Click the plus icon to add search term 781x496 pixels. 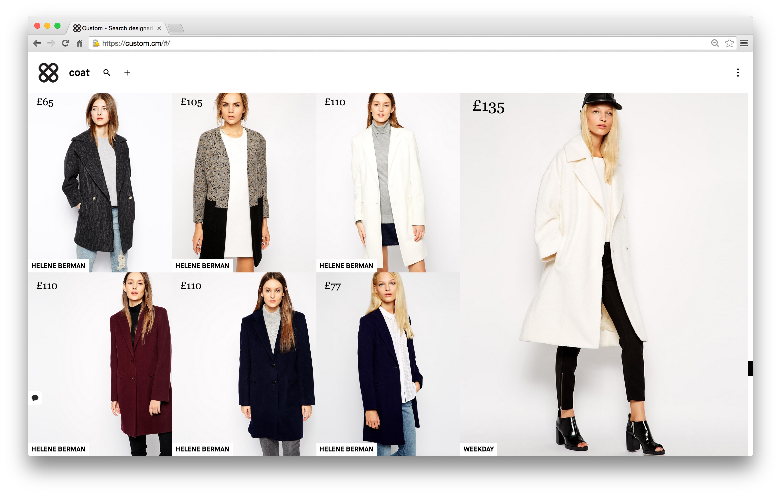127,73
